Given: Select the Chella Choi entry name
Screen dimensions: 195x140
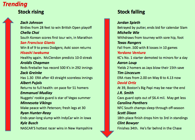Looking at the screenshot, I should (30, 33).
